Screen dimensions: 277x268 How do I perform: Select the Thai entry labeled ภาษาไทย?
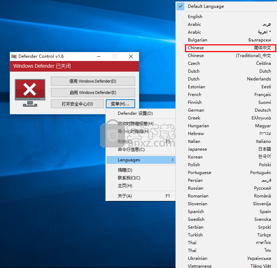pyautogui.click(x=227, y=243)
